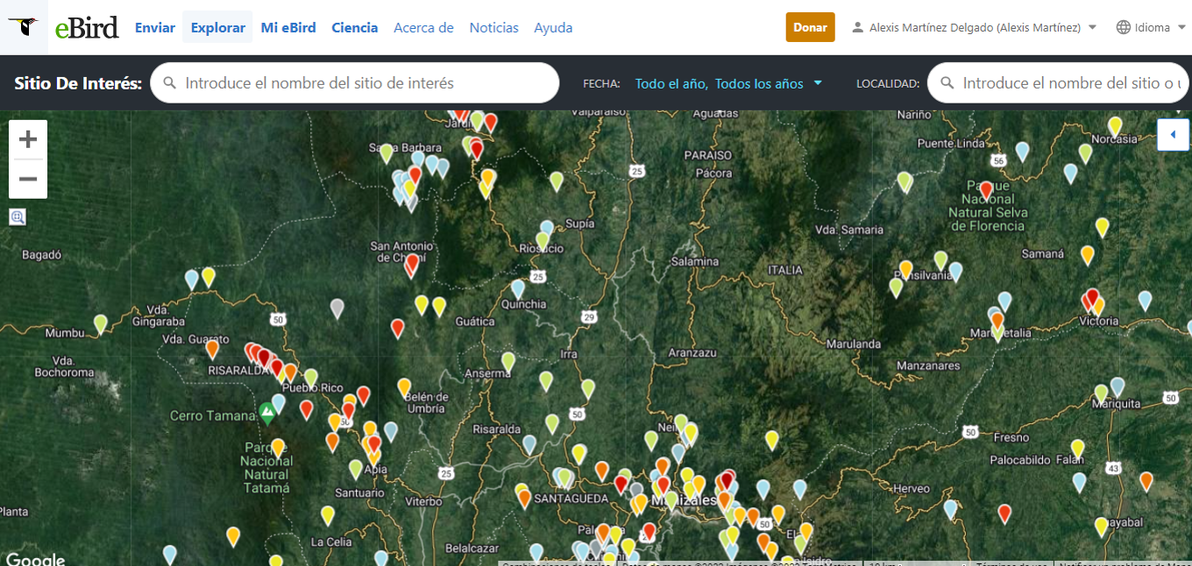Zoom in on the map
The image size is (1192, 566).
(28, 139)
